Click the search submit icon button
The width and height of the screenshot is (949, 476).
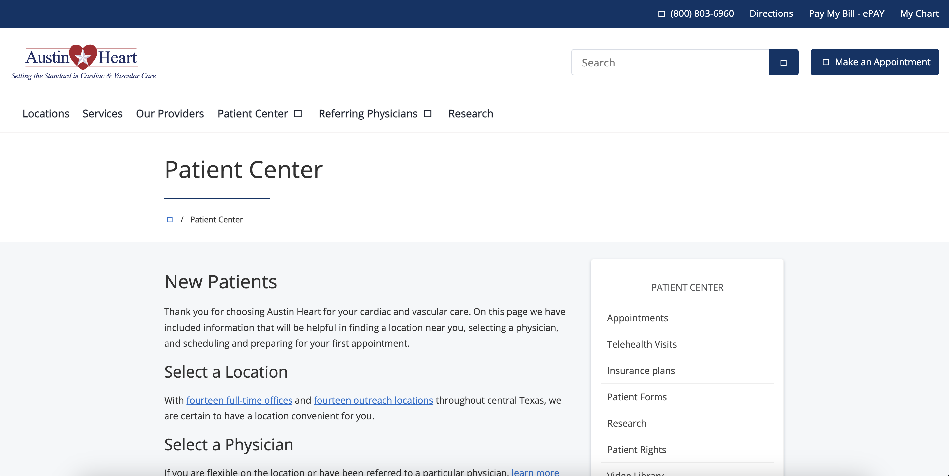click(783, 62)
